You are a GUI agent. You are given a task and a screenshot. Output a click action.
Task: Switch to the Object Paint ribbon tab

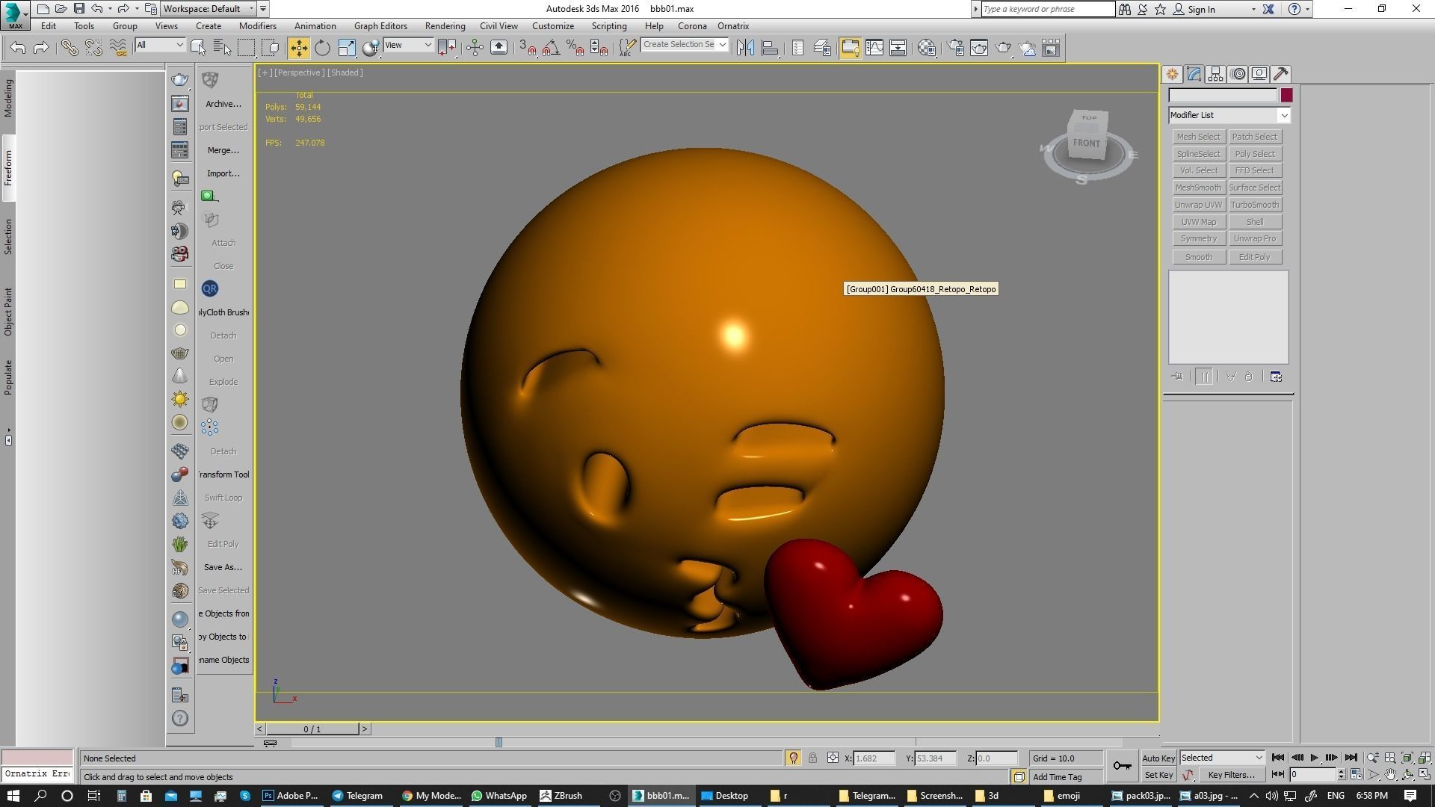pos(8,311)
